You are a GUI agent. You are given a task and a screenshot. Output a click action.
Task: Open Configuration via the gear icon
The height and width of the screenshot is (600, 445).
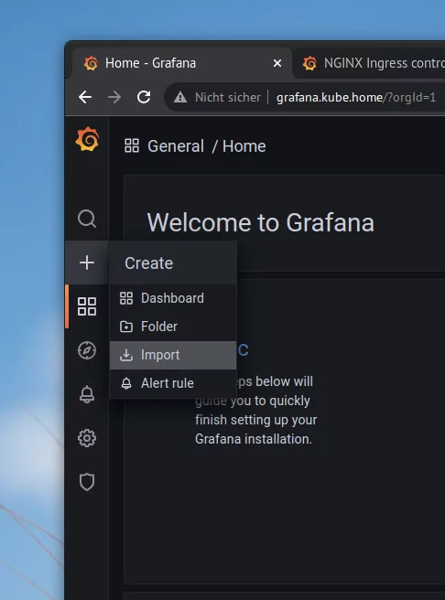click(x=87, y=438)
